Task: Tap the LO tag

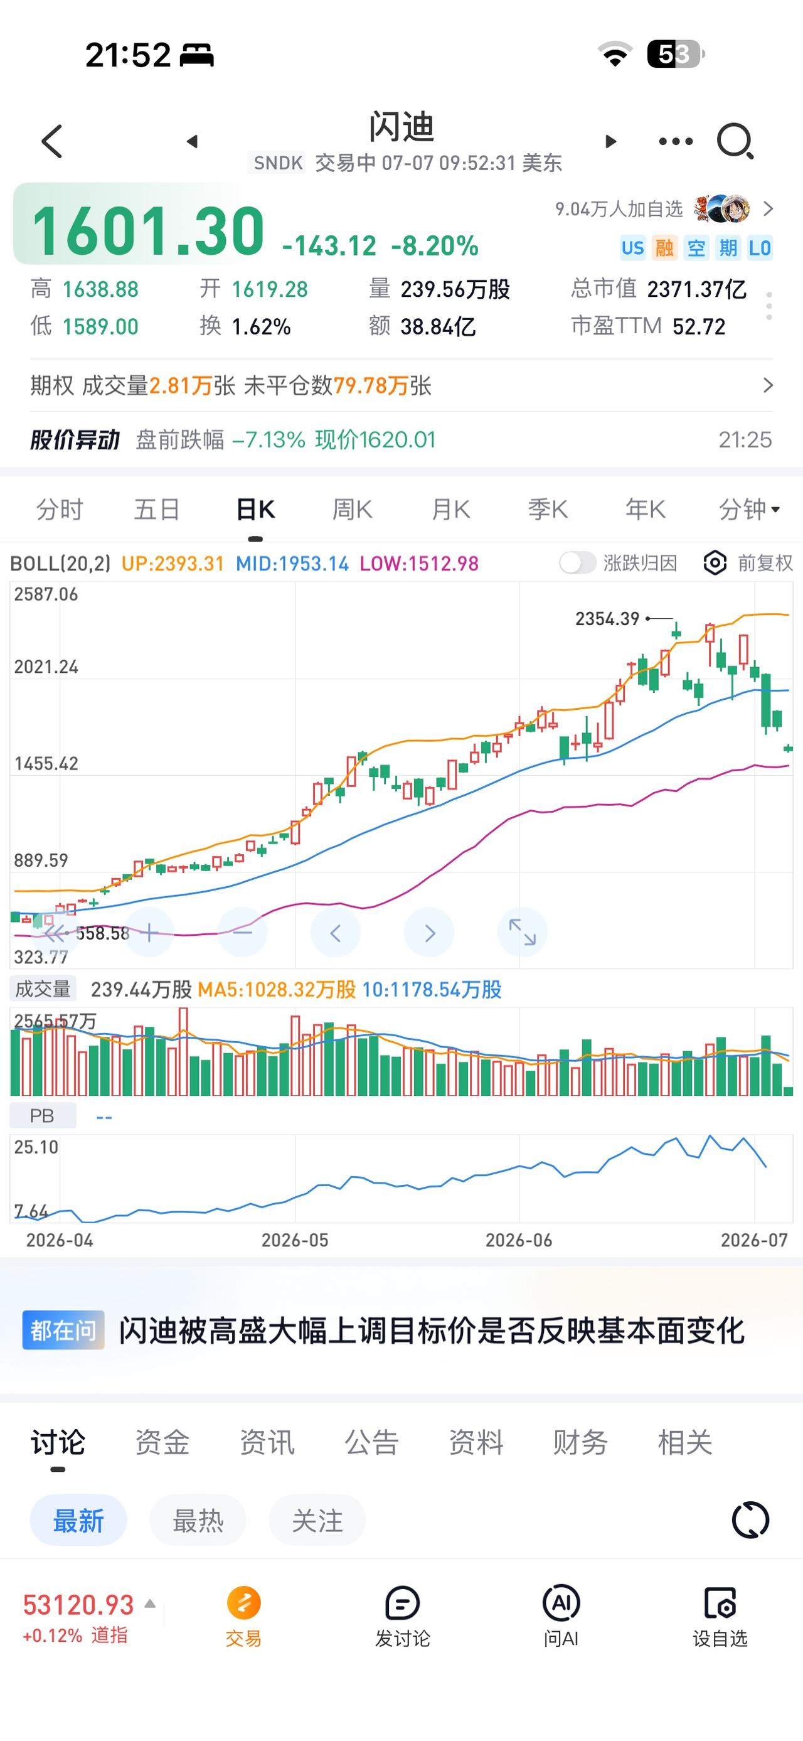Action: (760, 248)
